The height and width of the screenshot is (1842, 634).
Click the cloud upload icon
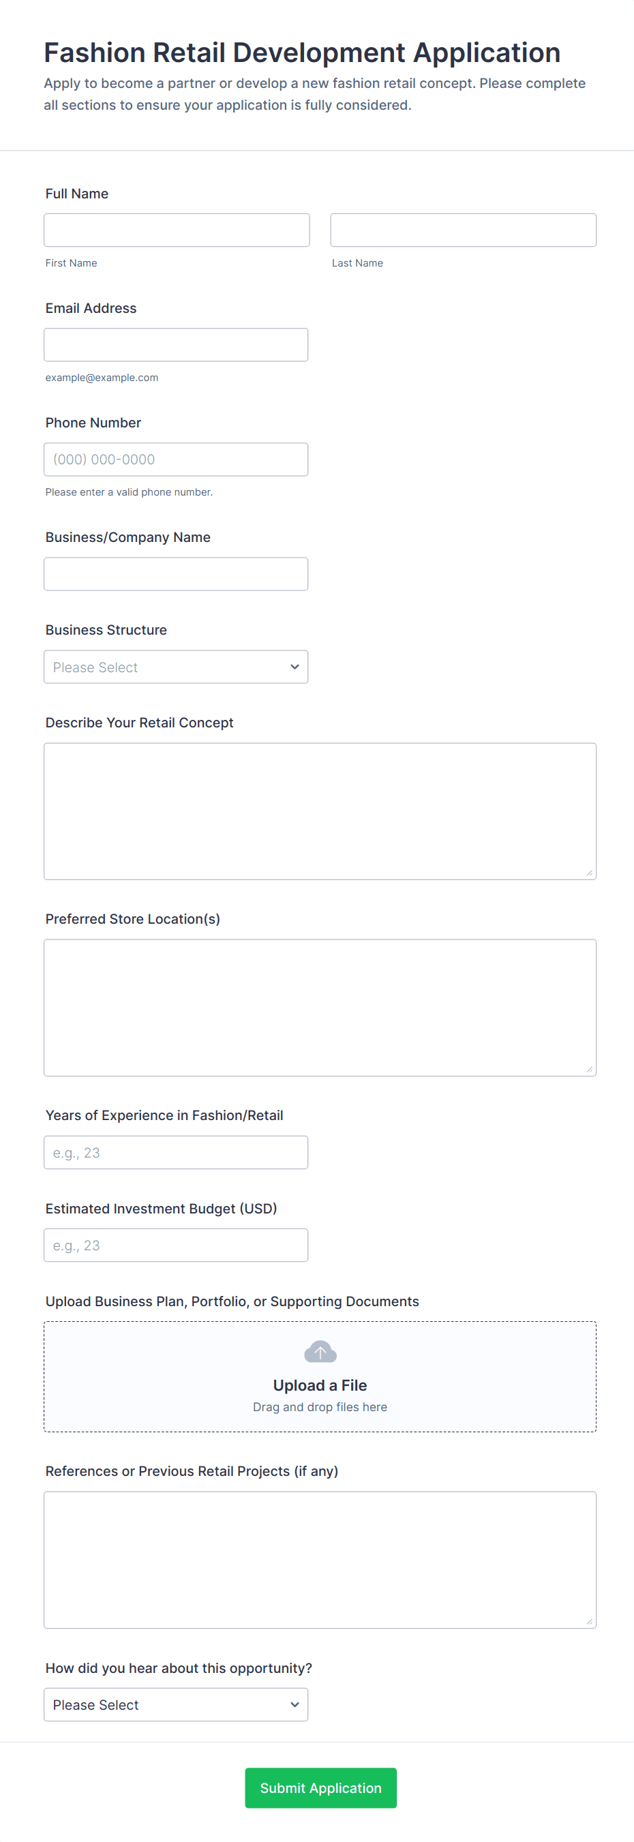click(x=320, y=1351)
